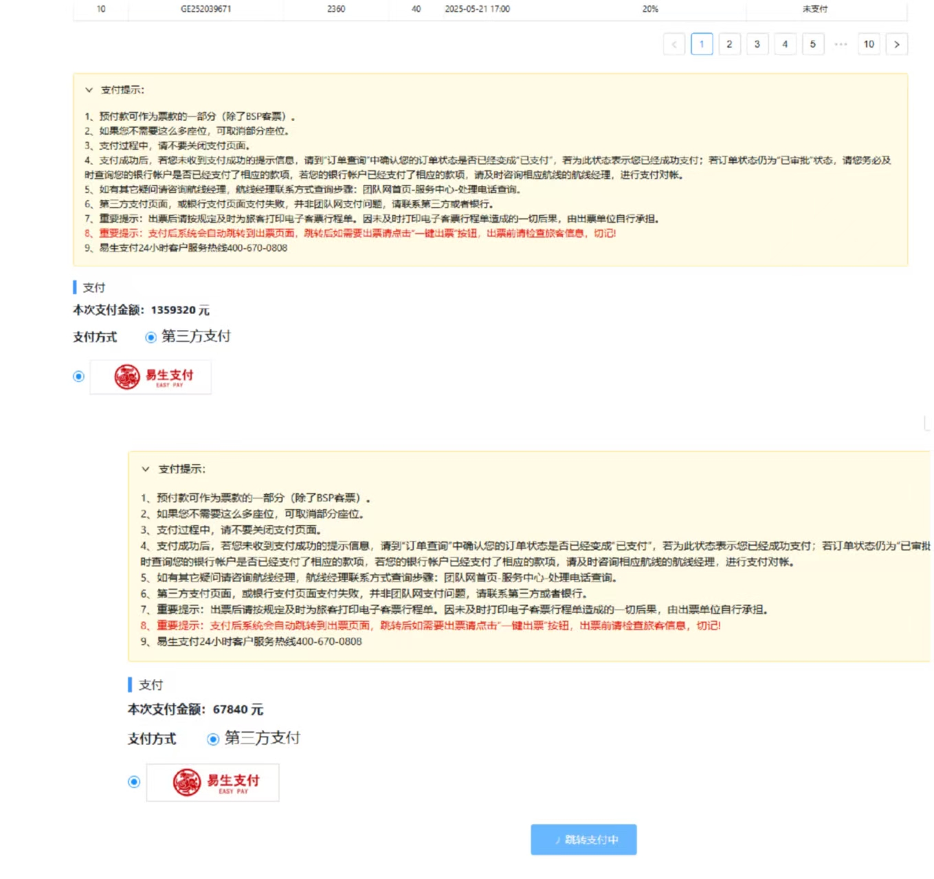Select the 易生支付 radio under the 67840 元 amount
This screenshot has width=934, height=879.
[134, 782]
